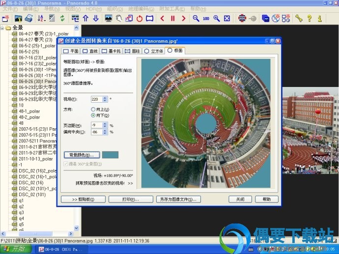Click the red pause slideshow icon

(x=172, y=18)
